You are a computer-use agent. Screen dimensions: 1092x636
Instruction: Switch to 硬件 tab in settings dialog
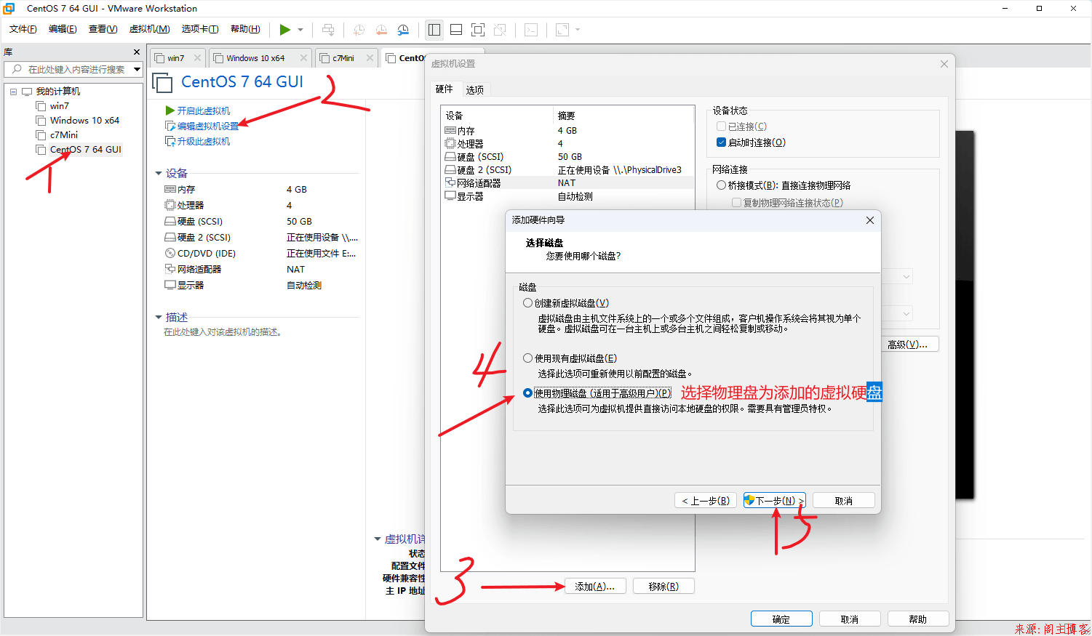pyautogui.click(x=444, y=89)
